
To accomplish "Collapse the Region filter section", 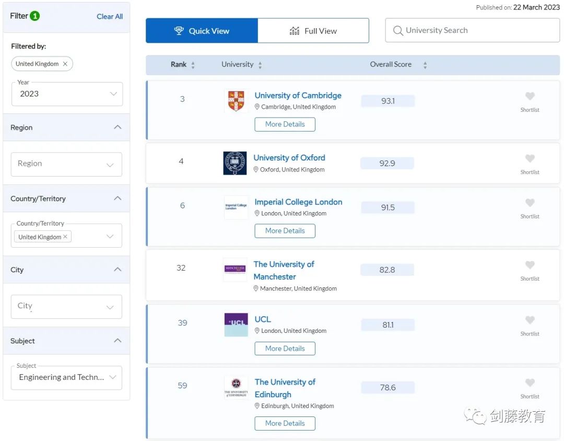I will click(118, 127).
